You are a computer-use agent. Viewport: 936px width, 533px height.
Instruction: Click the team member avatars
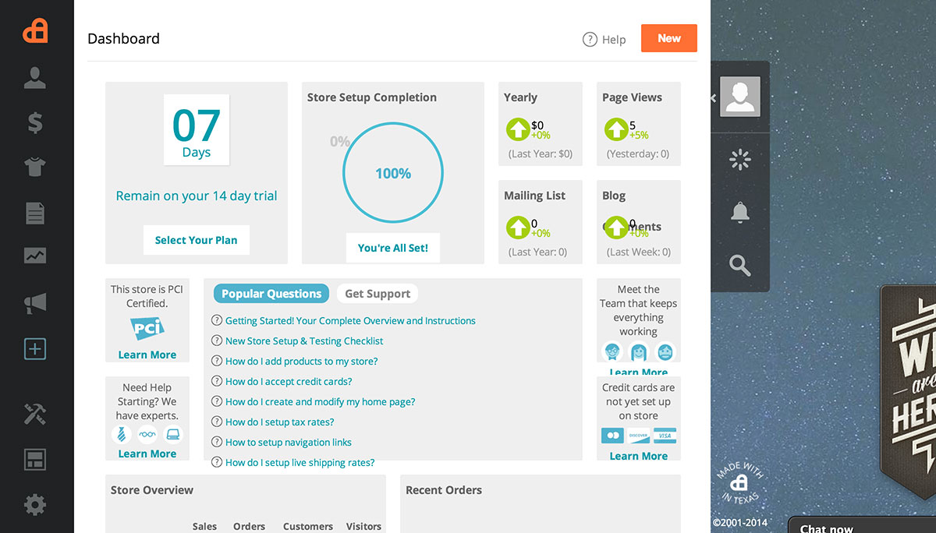639,351
